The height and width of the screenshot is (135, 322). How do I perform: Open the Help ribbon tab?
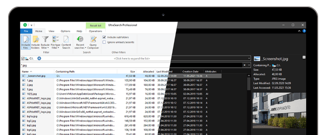(x=79, y=31)
